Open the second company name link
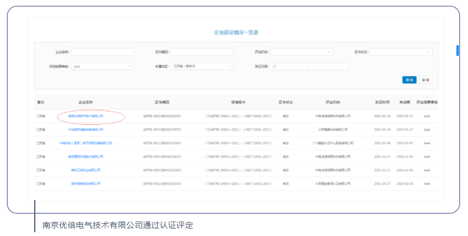 coord(86,130)
